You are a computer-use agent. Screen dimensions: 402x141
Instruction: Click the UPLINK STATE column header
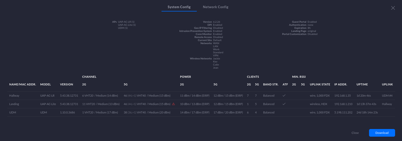[x=320, y=84]
